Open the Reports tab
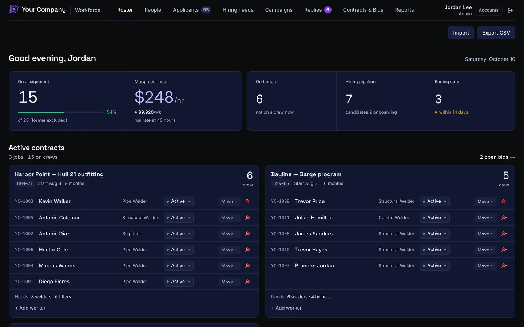This screenshot has height=327, width=524. (x=404, y=10)
